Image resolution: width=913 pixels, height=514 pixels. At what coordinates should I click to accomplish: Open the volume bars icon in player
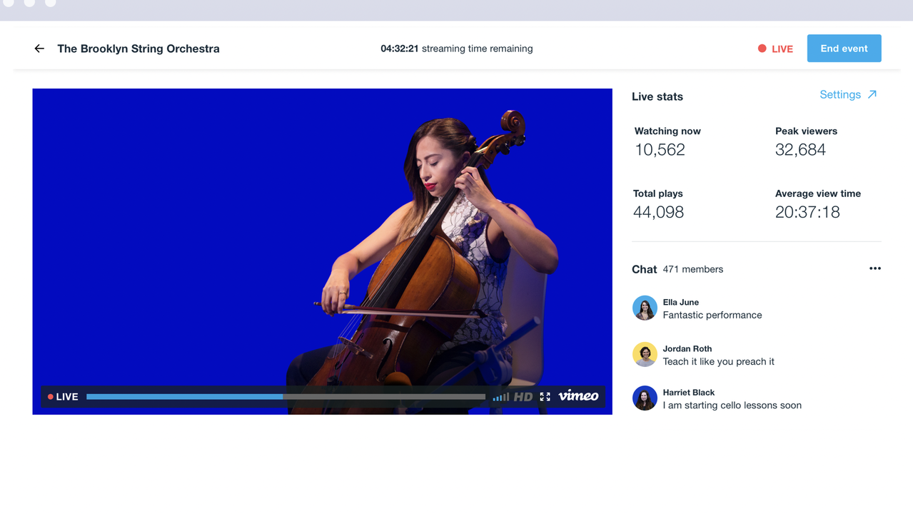click(x=500, y=396)
